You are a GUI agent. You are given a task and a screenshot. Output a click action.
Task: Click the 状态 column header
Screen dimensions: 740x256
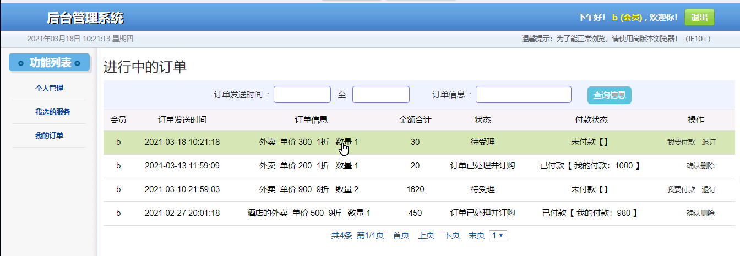483,119
